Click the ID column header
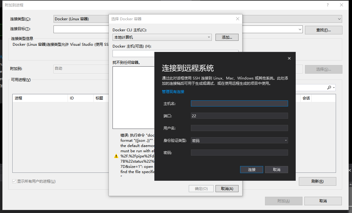Viewport: 352px width, 213px height. pyautogui.click(x=81, y=98)
